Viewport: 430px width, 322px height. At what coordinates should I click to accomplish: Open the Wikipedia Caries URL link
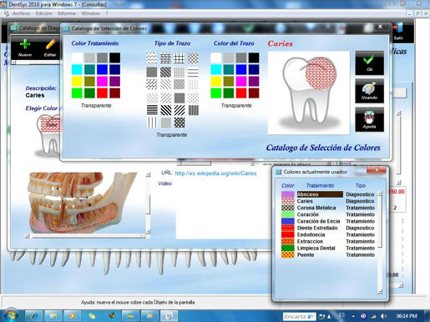tap(215, 174)
